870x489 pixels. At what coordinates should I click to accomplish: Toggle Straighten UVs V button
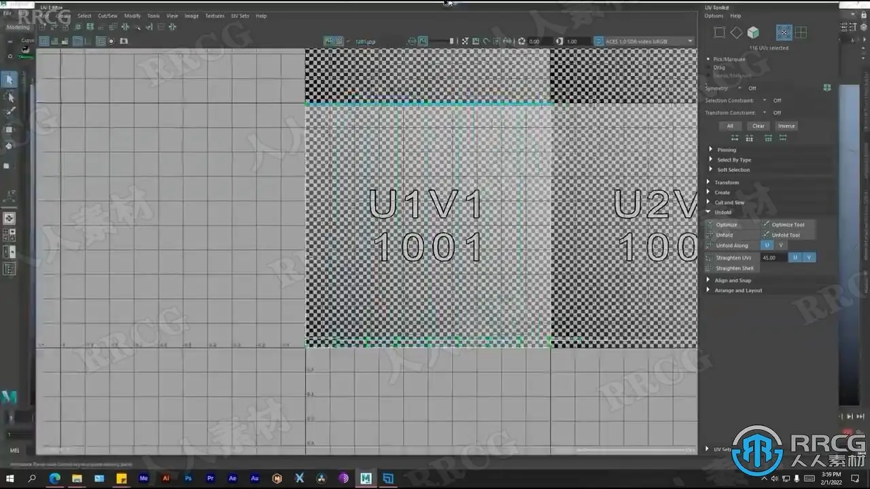pos(809,257)
